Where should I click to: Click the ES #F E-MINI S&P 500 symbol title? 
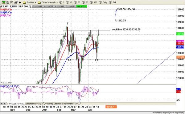[16, 6]
